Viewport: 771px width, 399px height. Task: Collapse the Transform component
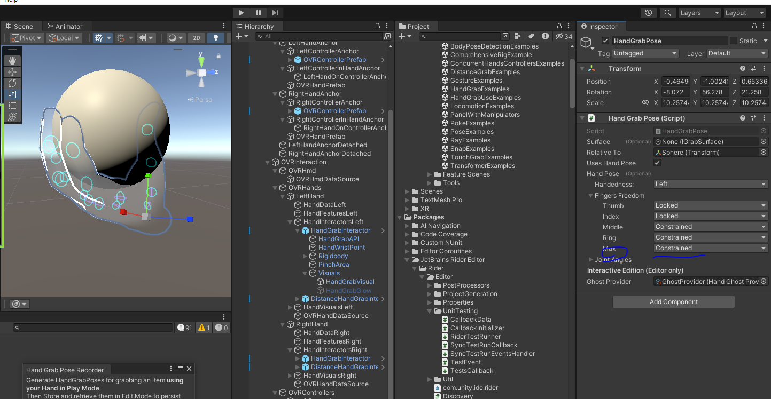pos(582,68)
